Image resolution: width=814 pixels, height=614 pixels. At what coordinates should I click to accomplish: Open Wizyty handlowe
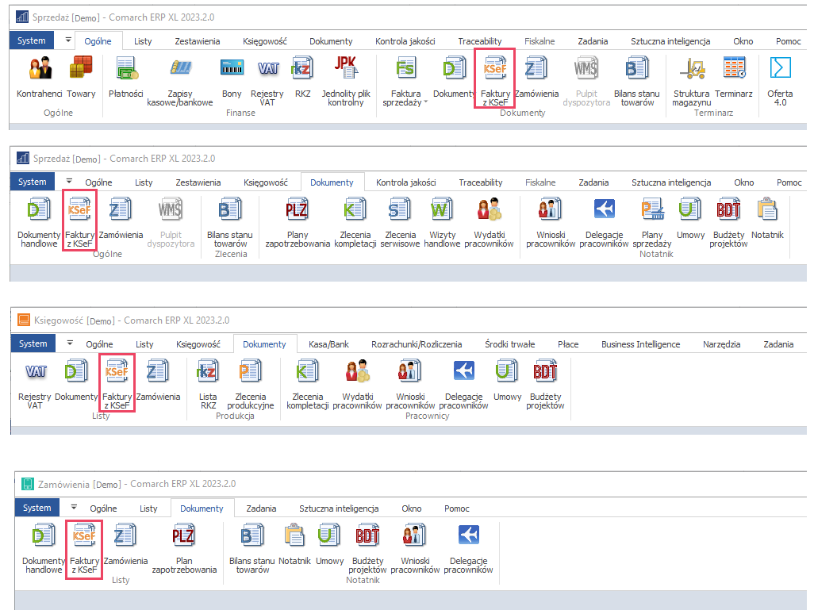click(442, 223)
